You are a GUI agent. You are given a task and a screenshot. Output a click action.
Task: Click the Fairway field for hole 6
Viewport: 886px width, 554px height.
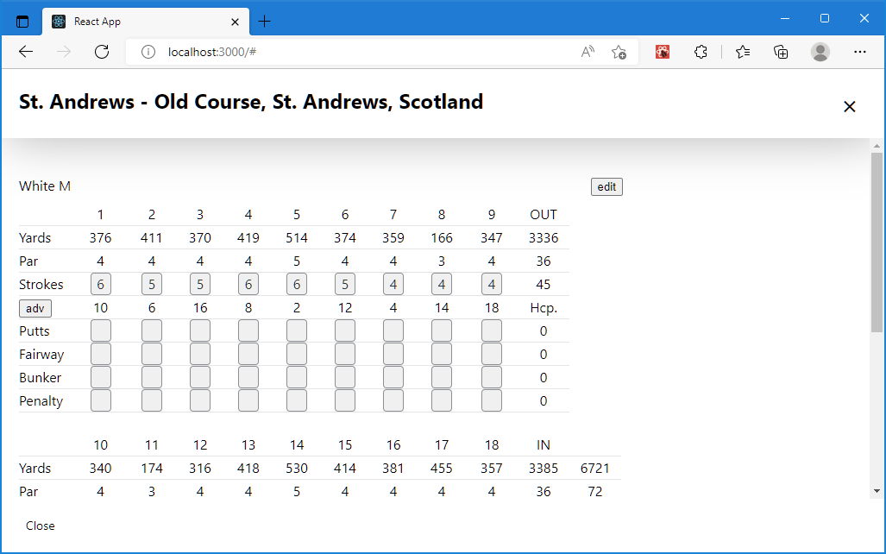(x=345, y=355)
